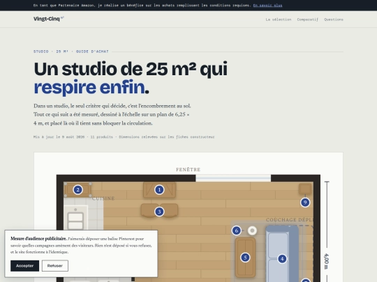The image size is (377, 282).
Task: Click the blue sofa bed on the plan
Action: point(282,254)
